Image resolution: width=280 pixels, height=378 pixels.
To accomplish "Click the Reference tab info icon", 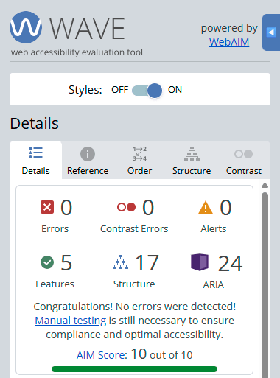I will [x=88, y=154].
